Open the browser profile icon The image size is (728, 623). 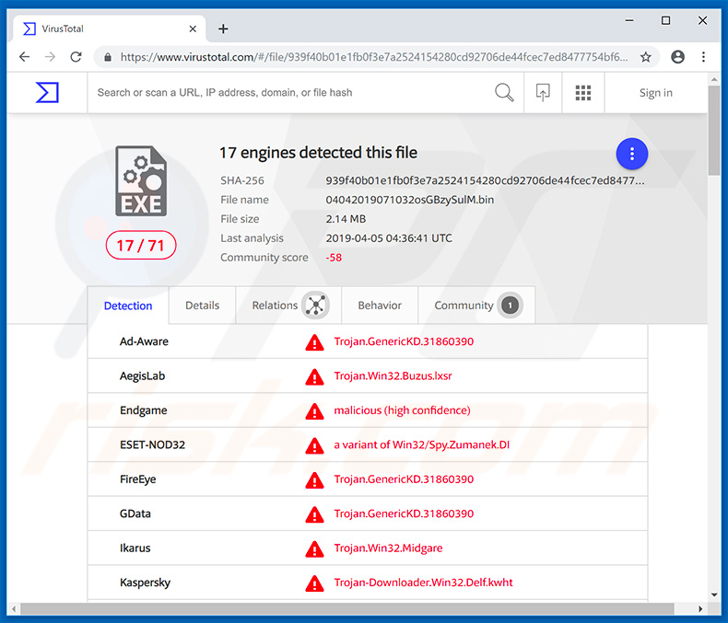(x=678, y=57)
